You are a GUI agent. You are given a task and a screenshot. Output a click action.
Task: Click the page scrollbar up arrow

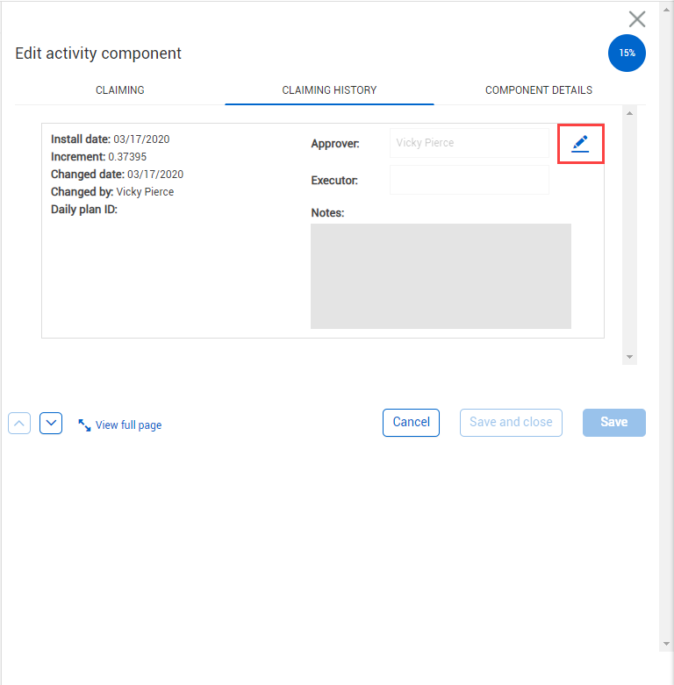pyautogui.click(x=666, y=10)
